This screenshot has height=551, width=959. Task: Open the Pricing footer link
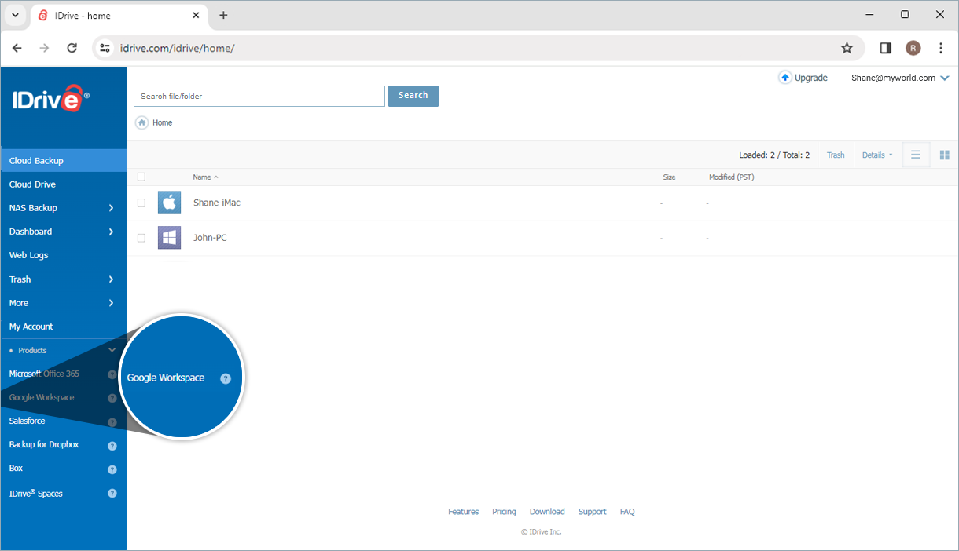point(504,512)
